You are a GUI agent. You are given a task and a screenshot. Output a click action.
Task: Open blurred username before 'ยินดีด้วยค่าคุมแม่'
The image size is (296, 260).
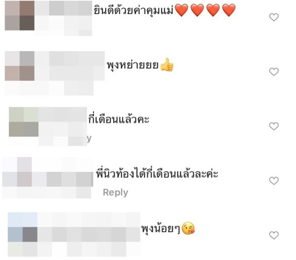click(63, 8)
